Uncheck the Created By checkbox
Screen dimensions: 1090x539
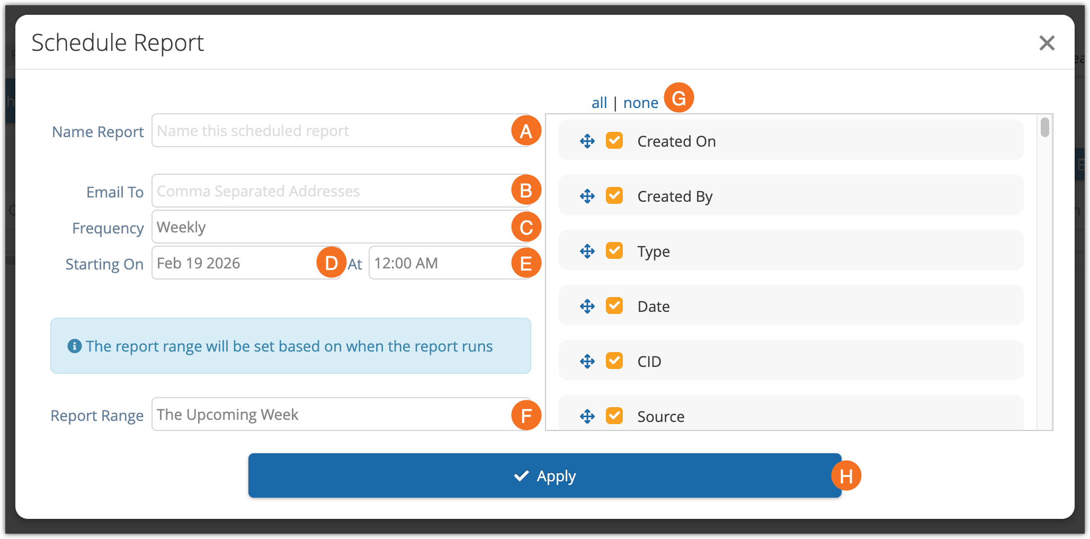coord(614,196)
